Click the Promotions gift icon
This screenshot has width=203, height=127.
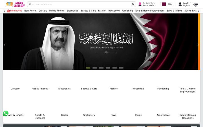(8, 11)
